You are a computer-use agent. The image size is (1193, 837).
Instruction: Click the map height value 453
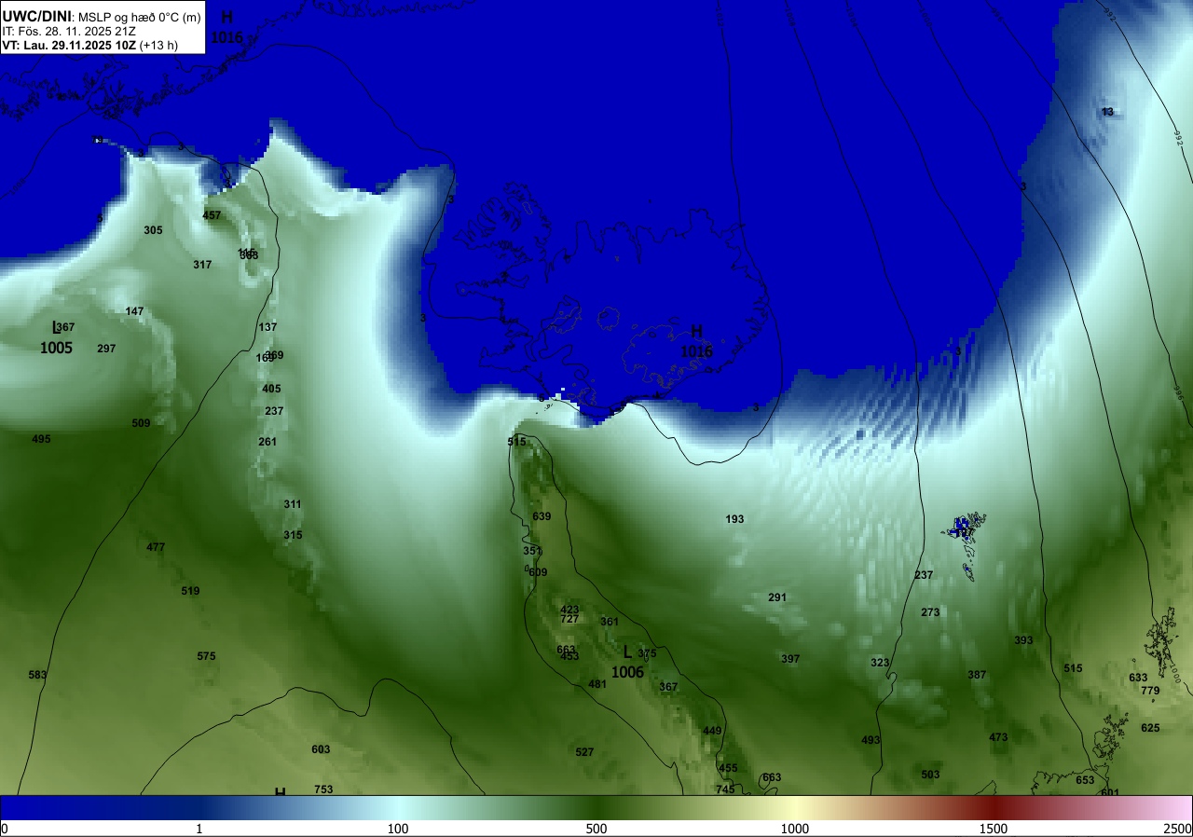569,656
